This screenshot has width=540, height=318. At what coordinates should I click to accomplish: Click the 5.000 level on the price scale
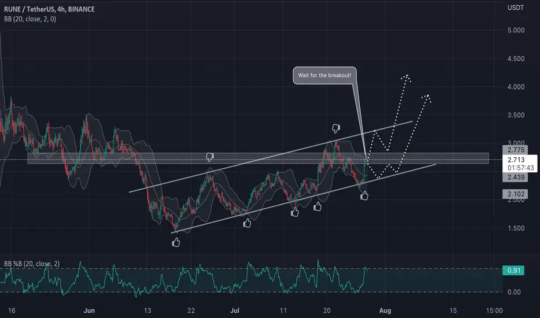516,30
